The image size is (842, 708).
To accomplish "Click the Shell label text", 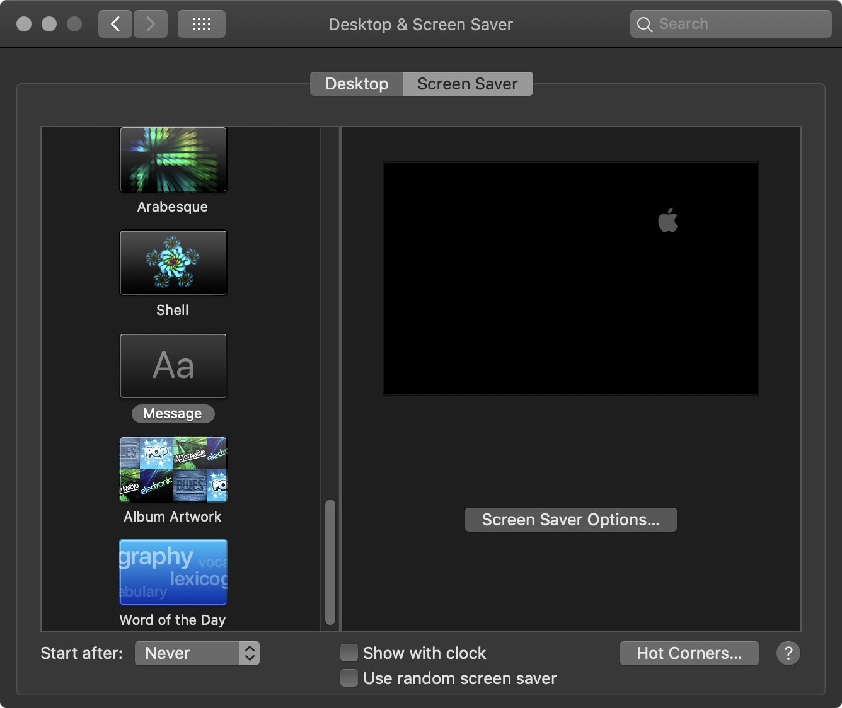I will click(173, 310).
